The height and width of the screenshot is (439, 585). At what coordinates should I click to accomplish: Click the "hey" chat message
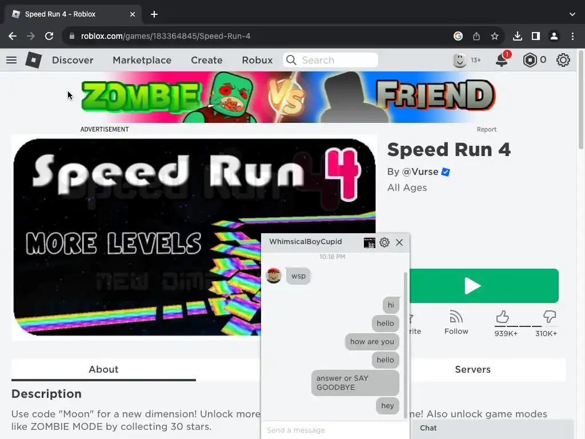pyautogui.click(x=387, y=406)
